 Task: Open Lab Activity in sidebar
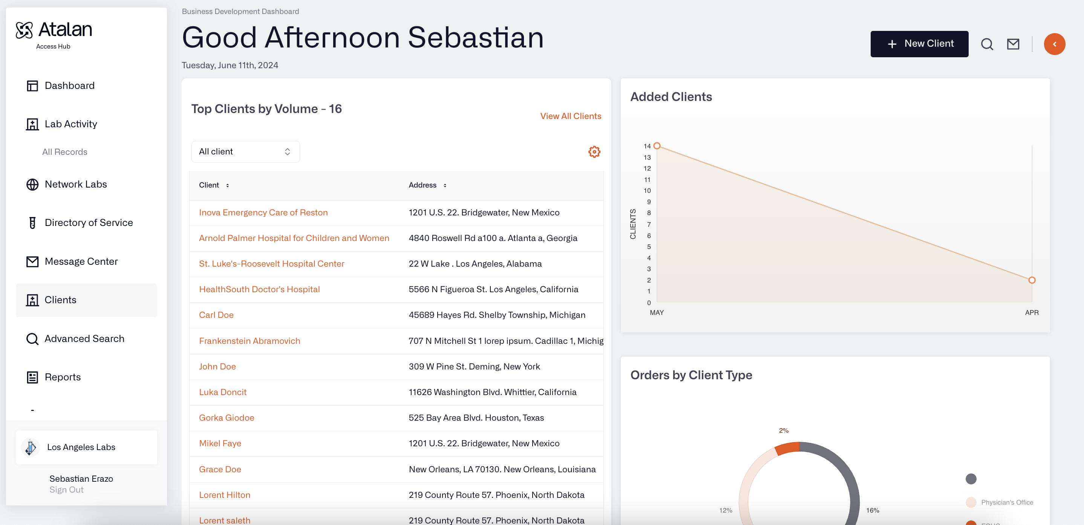(71, 124)
